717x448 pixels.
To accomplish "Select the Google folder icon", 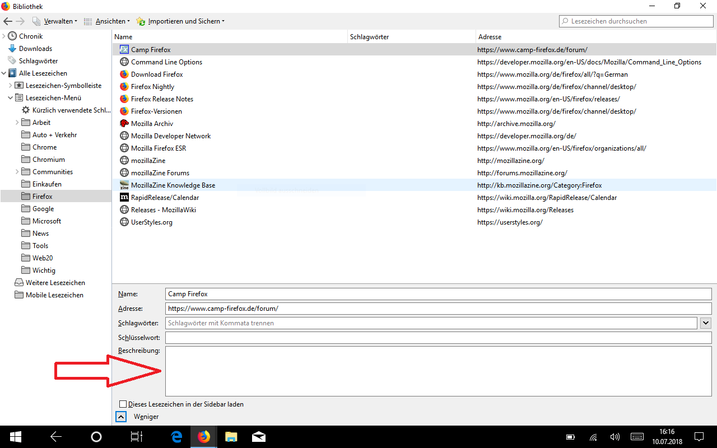I will coord(26,209).
